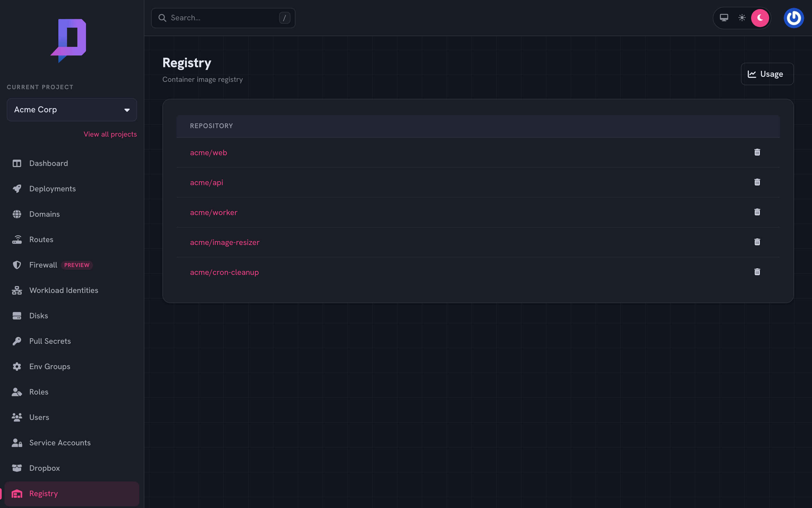The width and height of the screenshot is (812, 508).
Task: Click the PREVIEW badge beside Firewall
Action: pyautogui.click(x=77, y=265)
